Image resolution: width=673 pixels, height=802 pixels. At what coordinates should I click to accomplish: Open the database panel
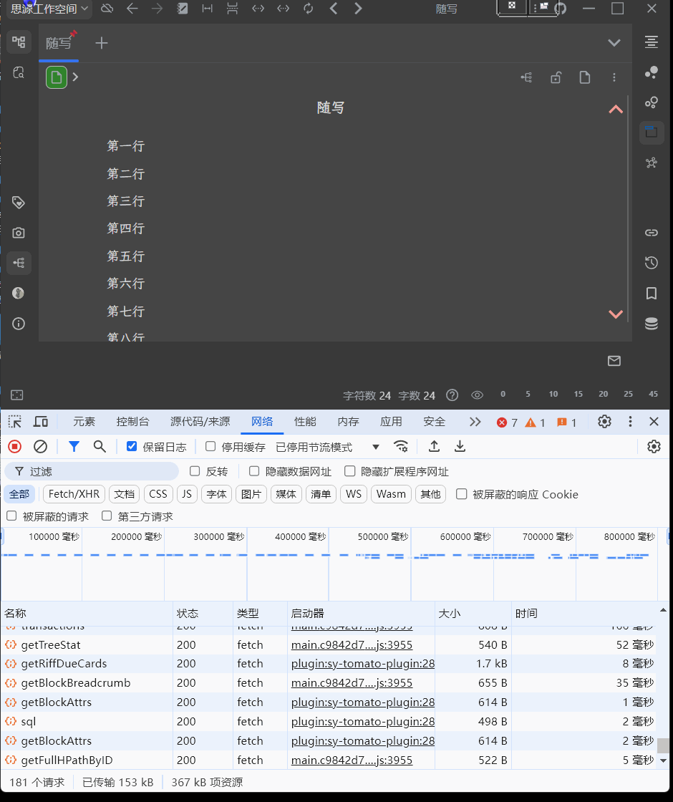point(651,323)
